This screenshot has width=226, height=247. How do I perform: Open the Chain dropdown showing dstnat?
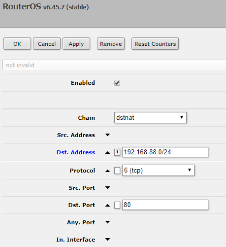click(x=150, y=118)
